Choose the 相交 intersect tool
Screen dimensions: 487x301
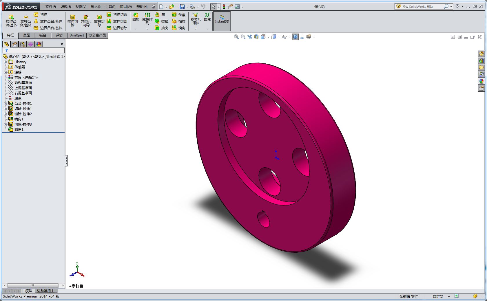pyautogui.click(x=178, y=21)
